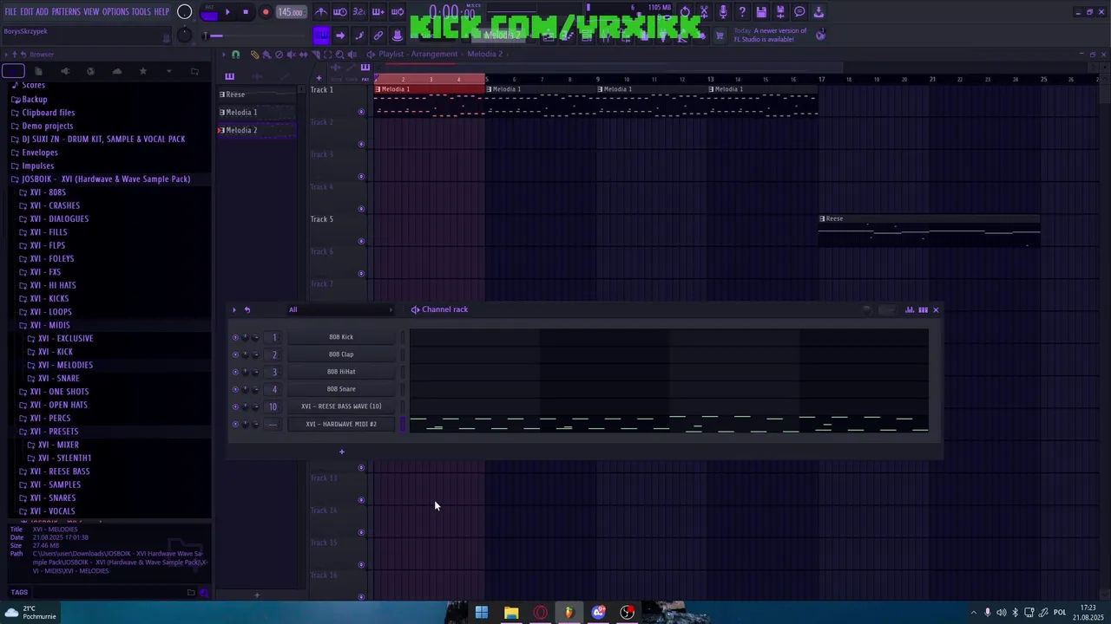Viewport: 1111px width, 624px height.
Task: Open the shopping cart content library icon
Action: [x=720, y=36]
